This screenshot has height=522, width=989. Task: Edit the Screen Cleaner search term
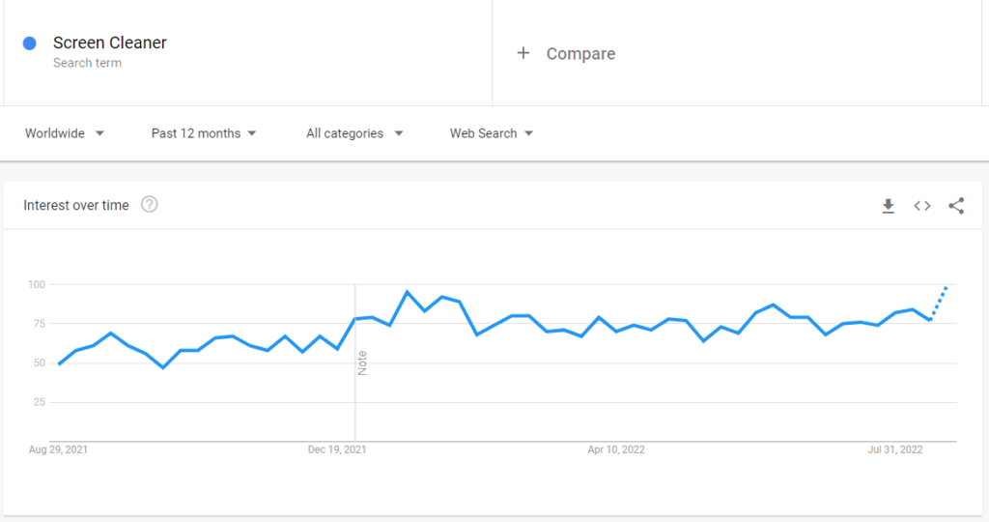110,43
